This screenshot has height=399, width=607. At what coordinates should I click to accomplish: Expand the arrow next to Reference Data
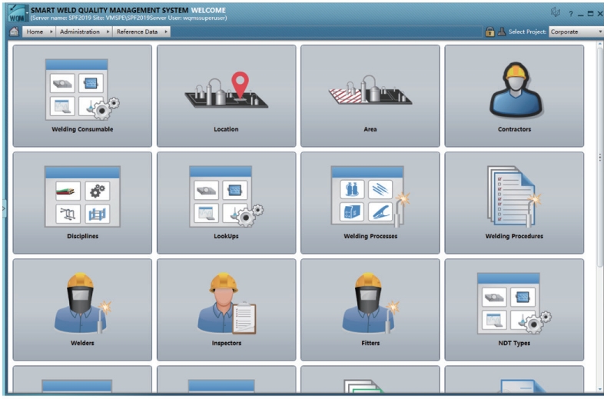[166, 32]
